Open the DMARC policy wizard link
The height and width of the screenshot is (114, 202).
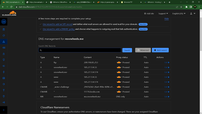59,29
